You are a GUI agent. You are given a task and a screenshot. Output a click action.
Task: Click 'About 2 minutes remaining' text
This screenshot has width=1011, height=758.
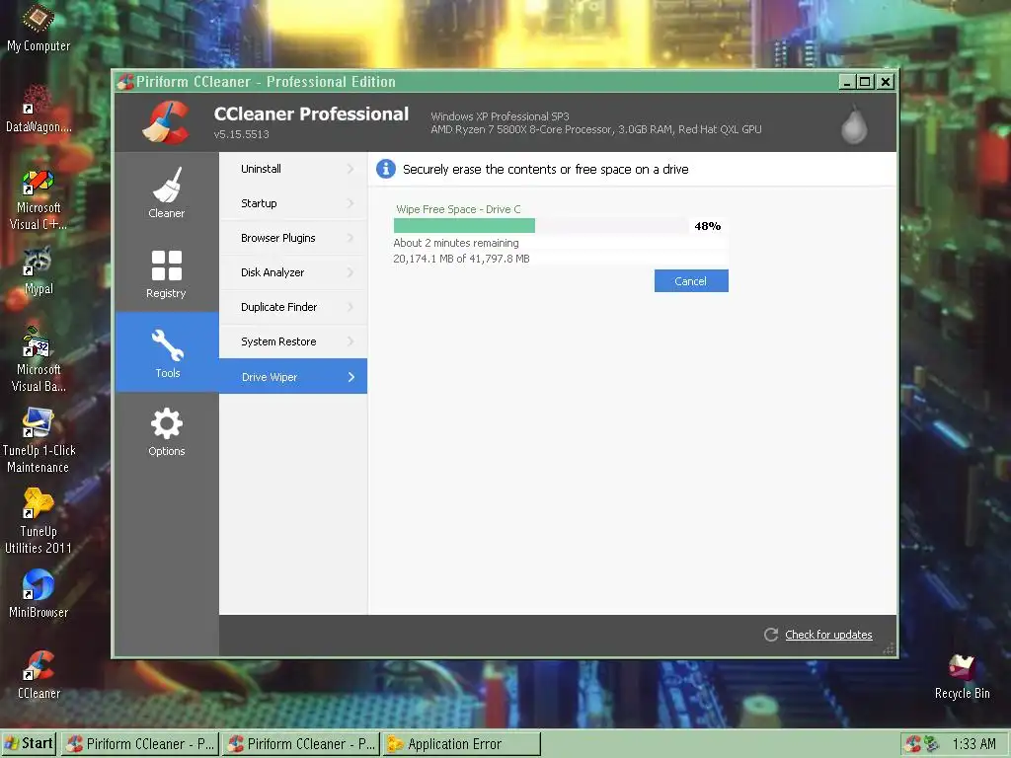[x=456, y=243]
